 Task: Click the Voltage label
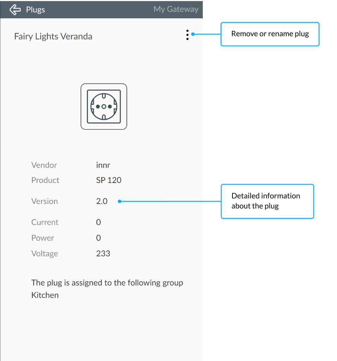coord(45,253)
